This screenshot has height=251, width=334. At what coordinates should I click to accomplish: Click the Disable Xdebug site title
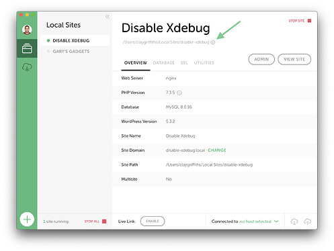click(x=166, y=28)
